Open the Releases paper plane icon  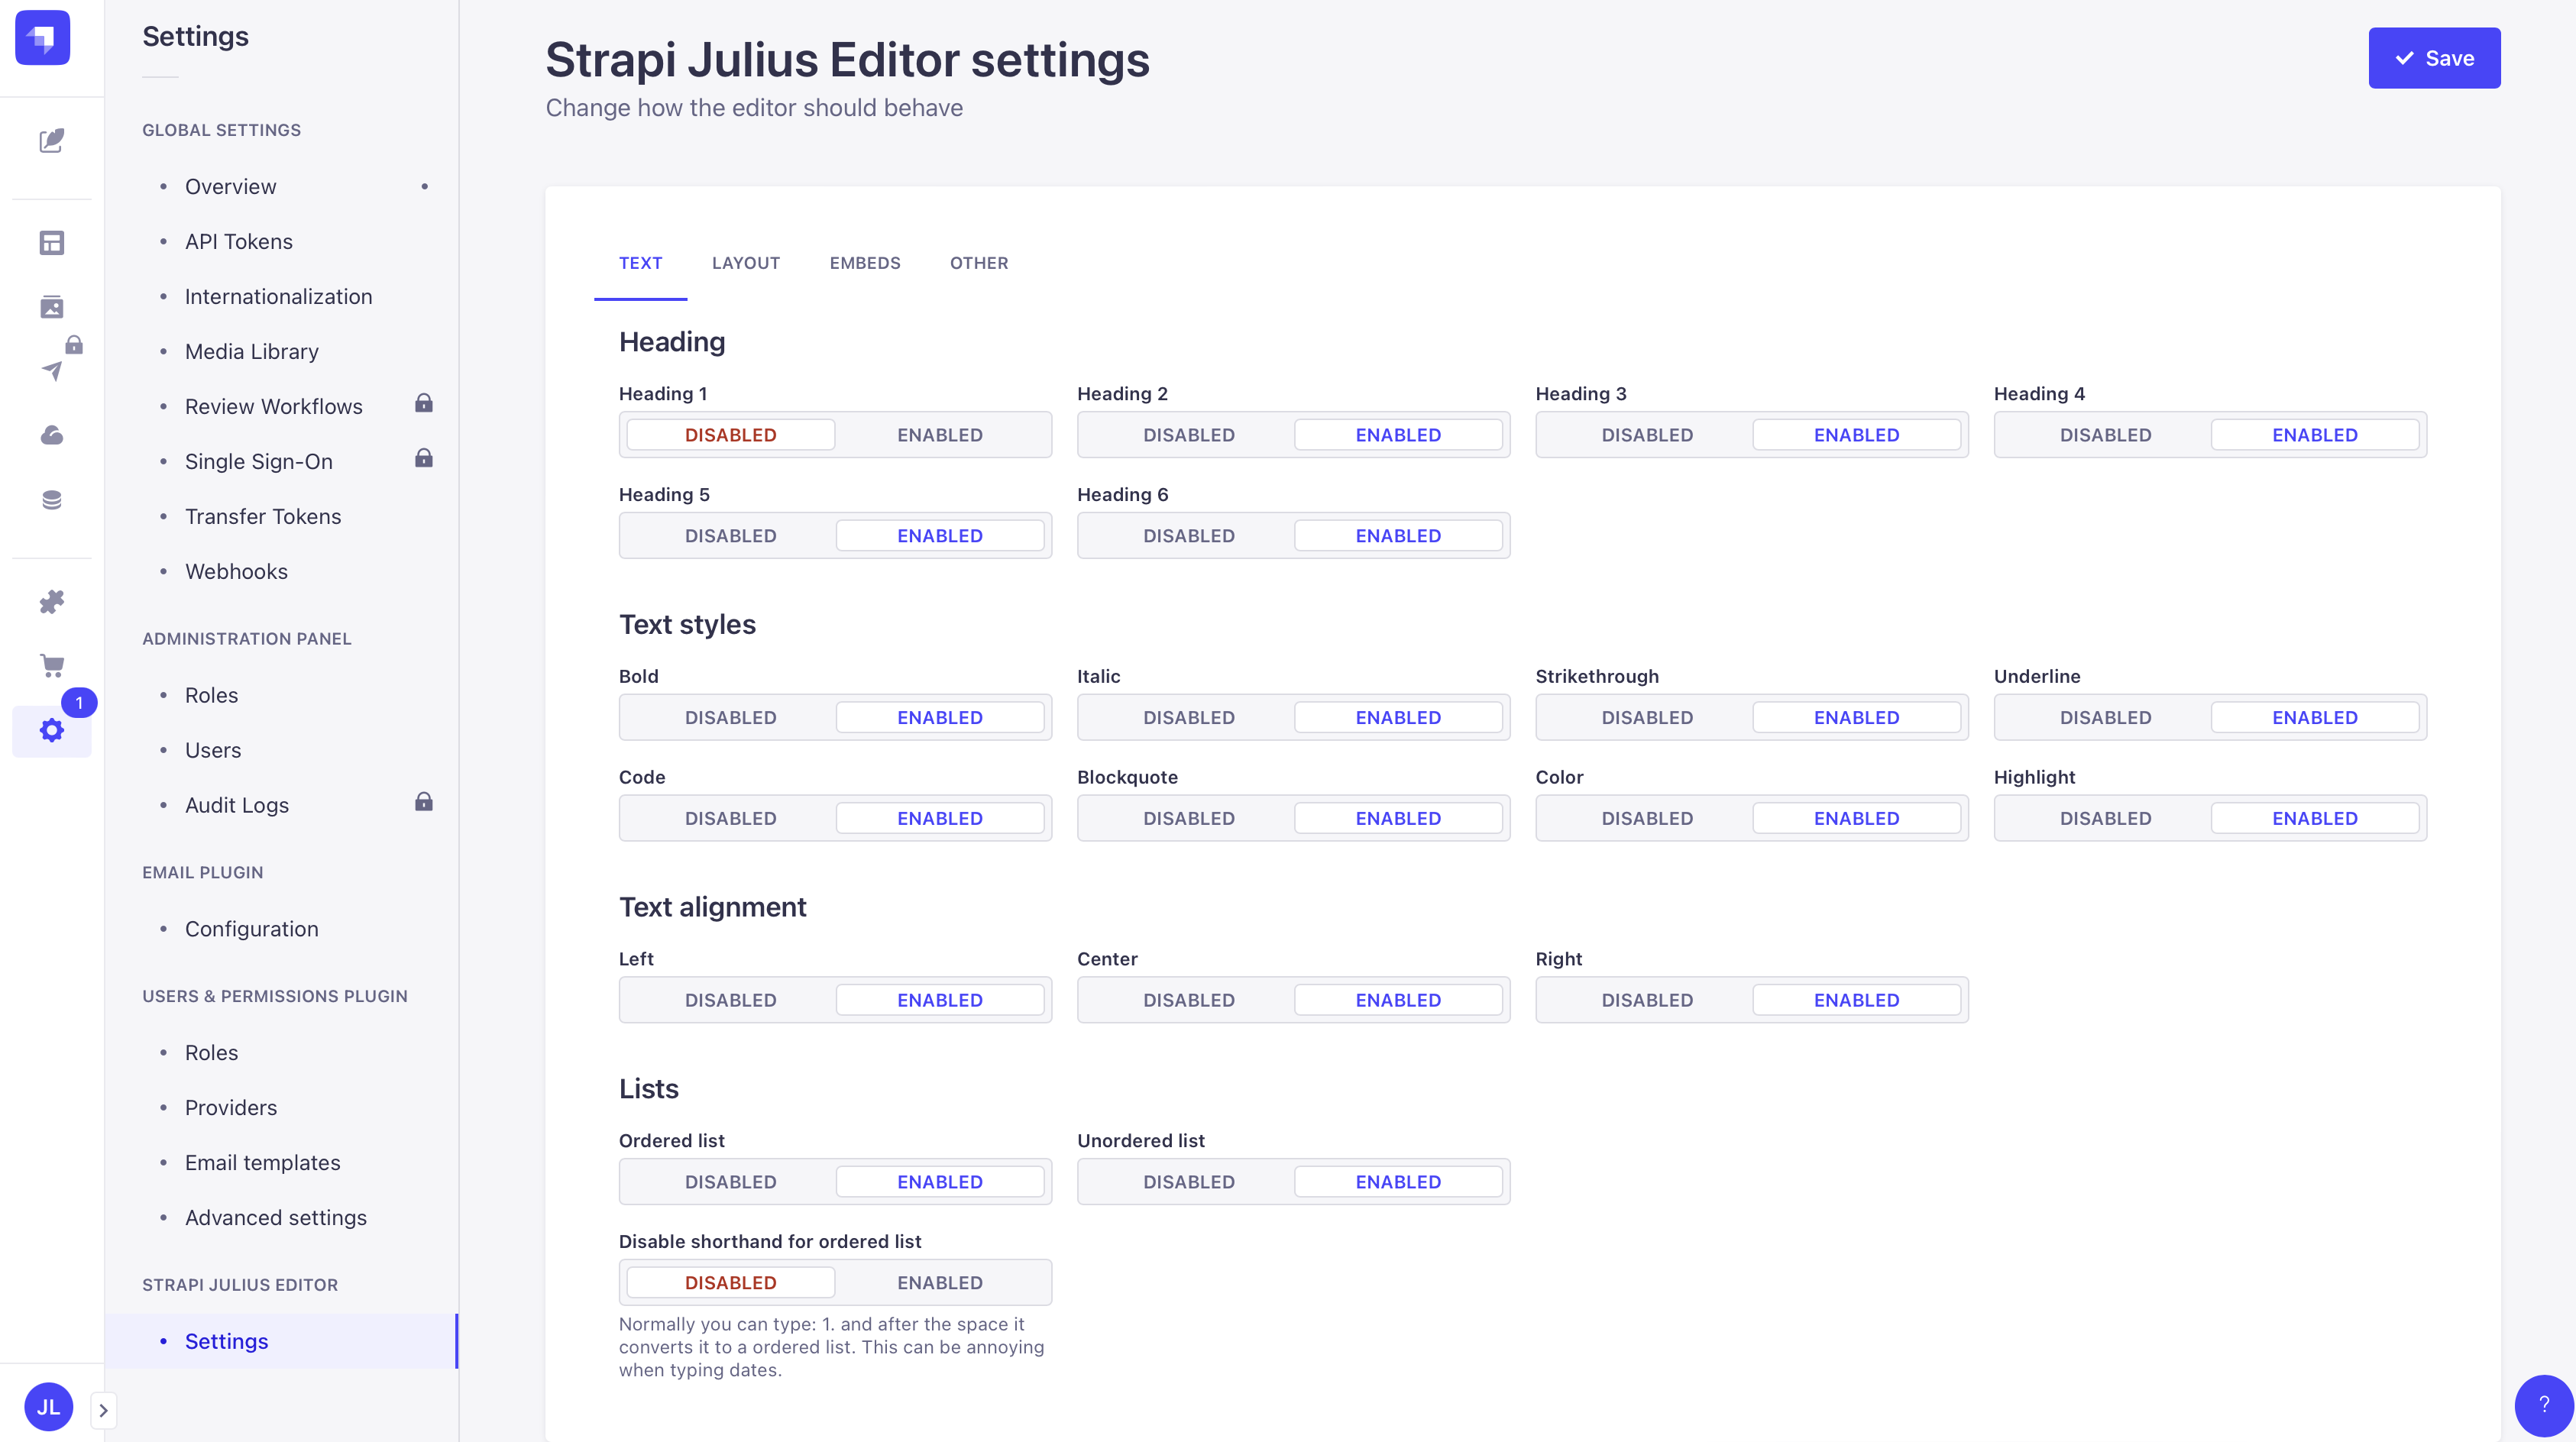[52, 371]
